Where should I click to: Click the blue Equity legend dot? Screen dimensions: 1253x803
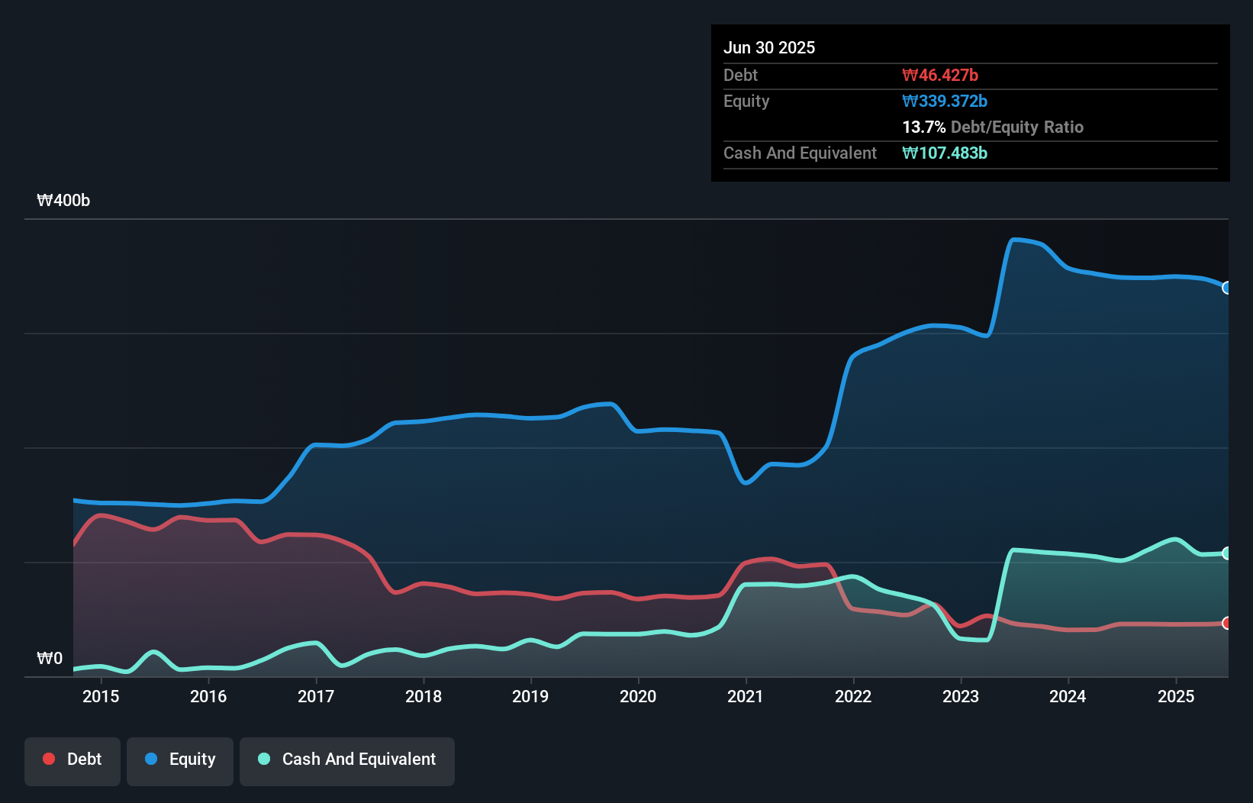150,759
